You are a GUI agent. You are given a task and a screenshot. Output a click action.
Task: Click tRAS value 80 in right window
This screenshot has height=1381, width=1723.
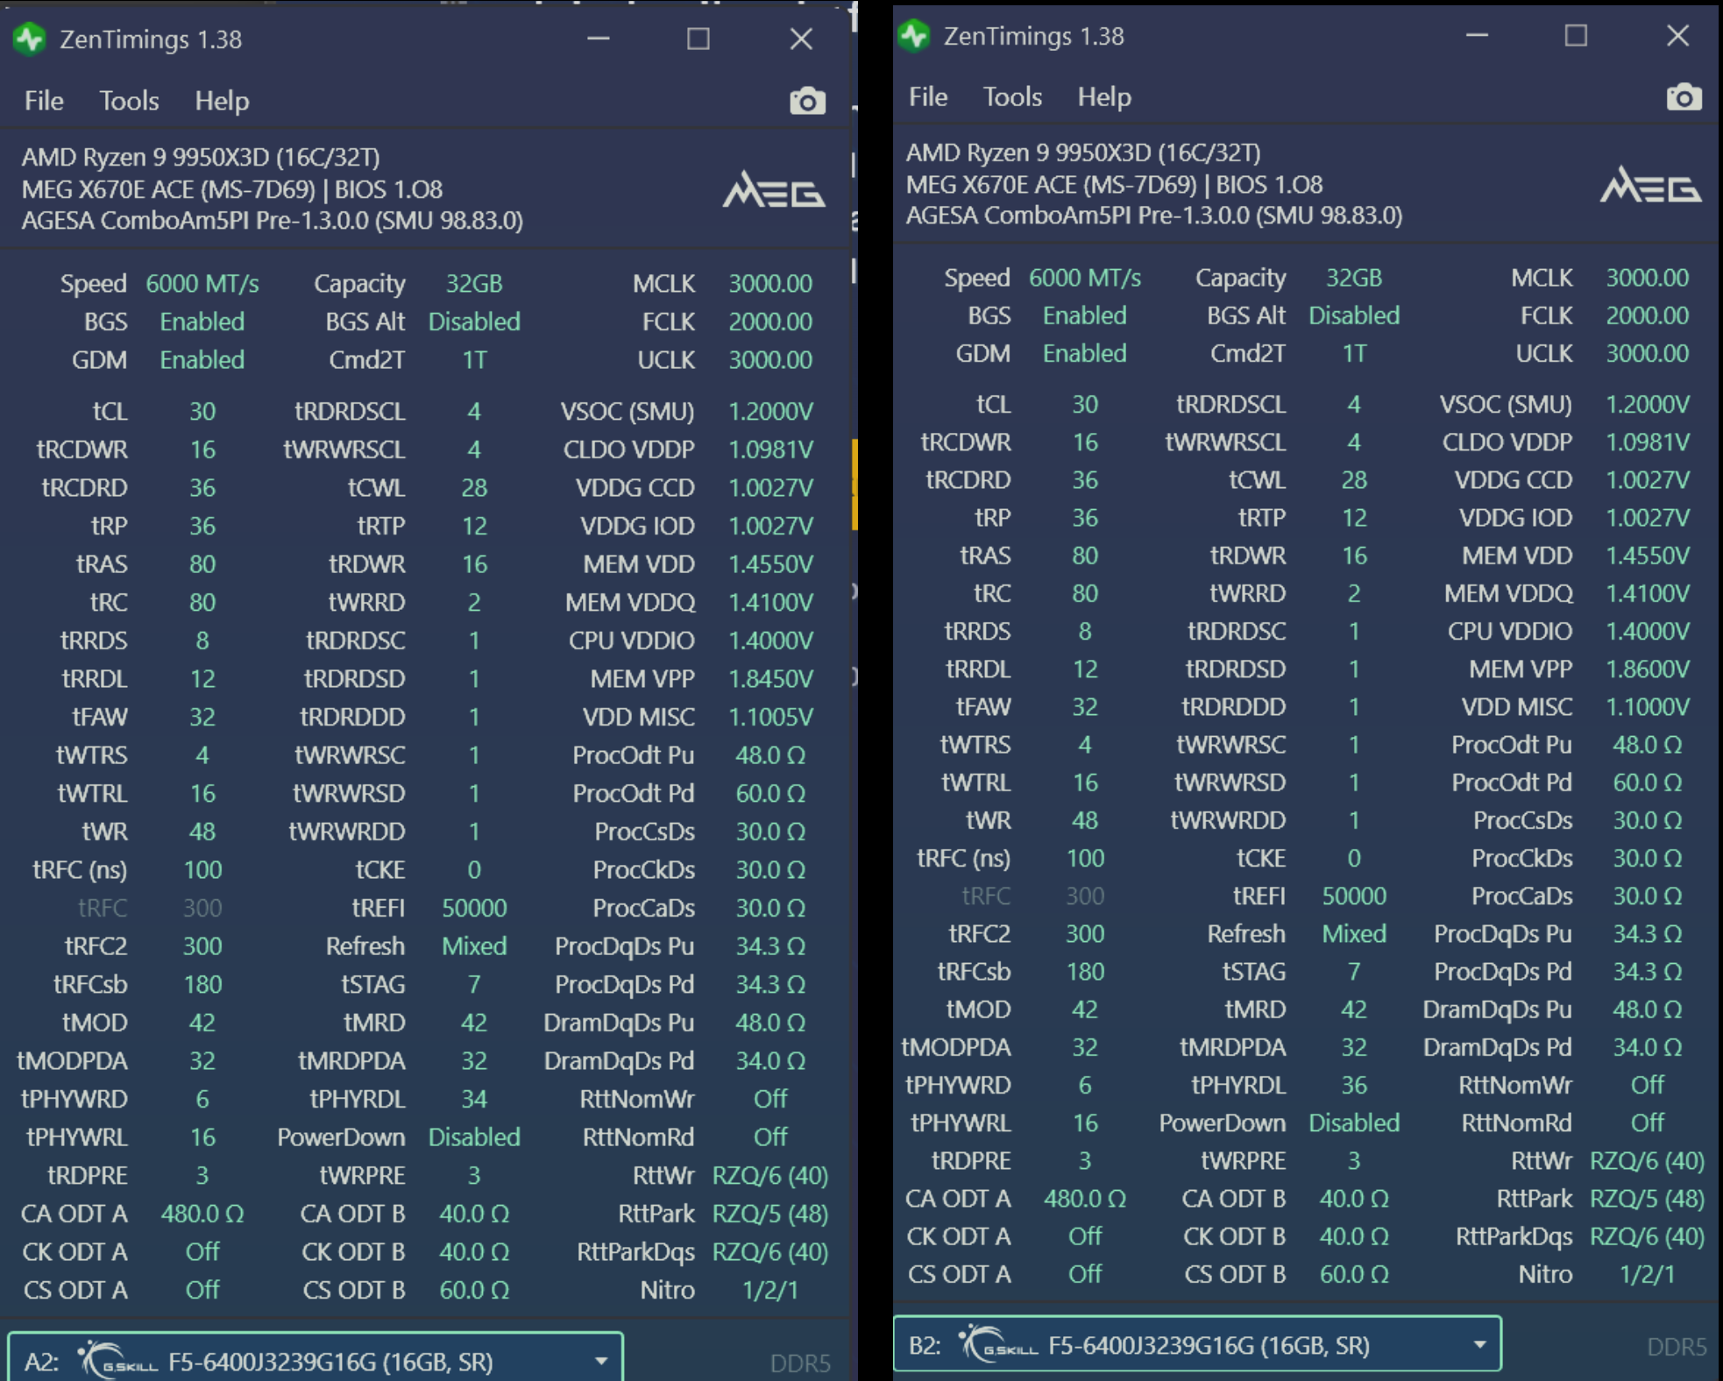(x=1085, y=556)
